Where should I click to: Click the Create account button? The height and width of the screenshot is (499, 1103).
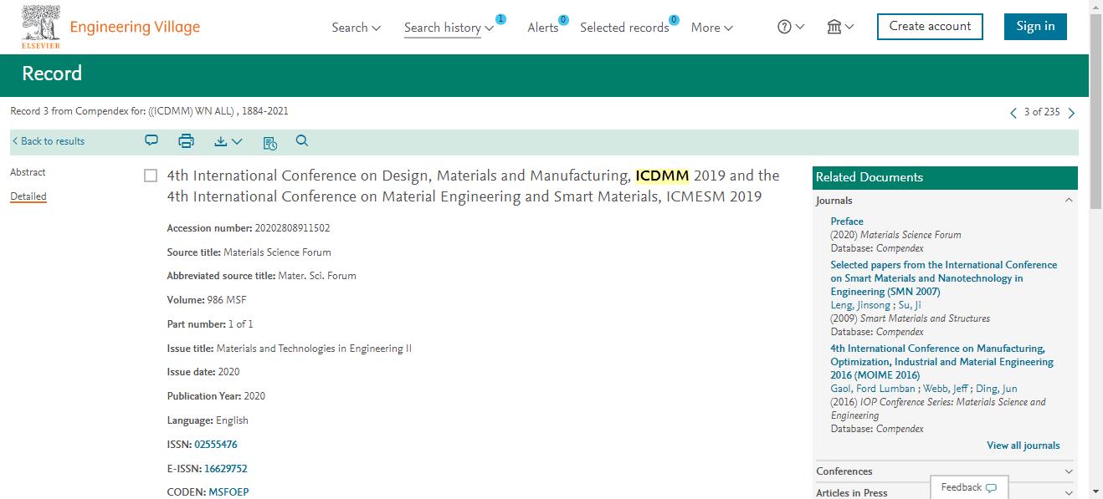click(x=930, y=26)
